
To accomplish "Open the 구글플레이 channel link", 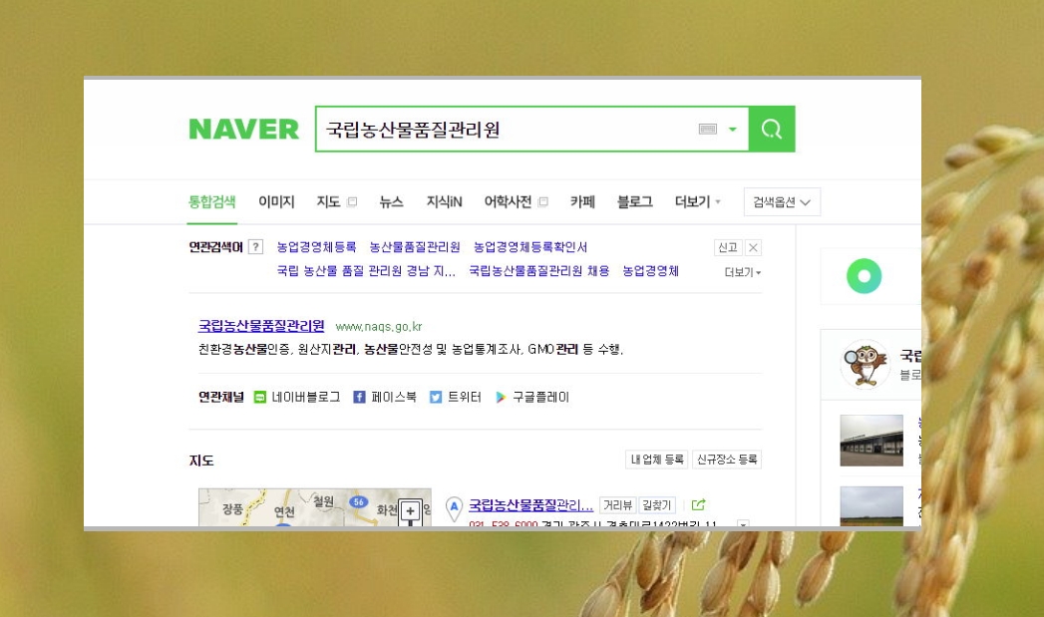I will [532, 398].
